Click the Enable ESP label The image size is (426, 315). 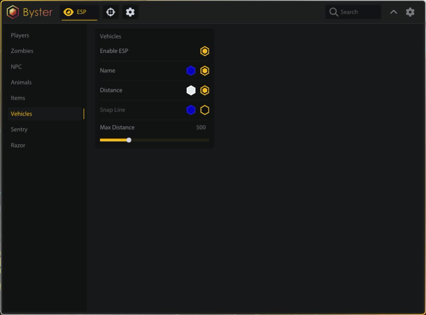click(x=114, y=51)
